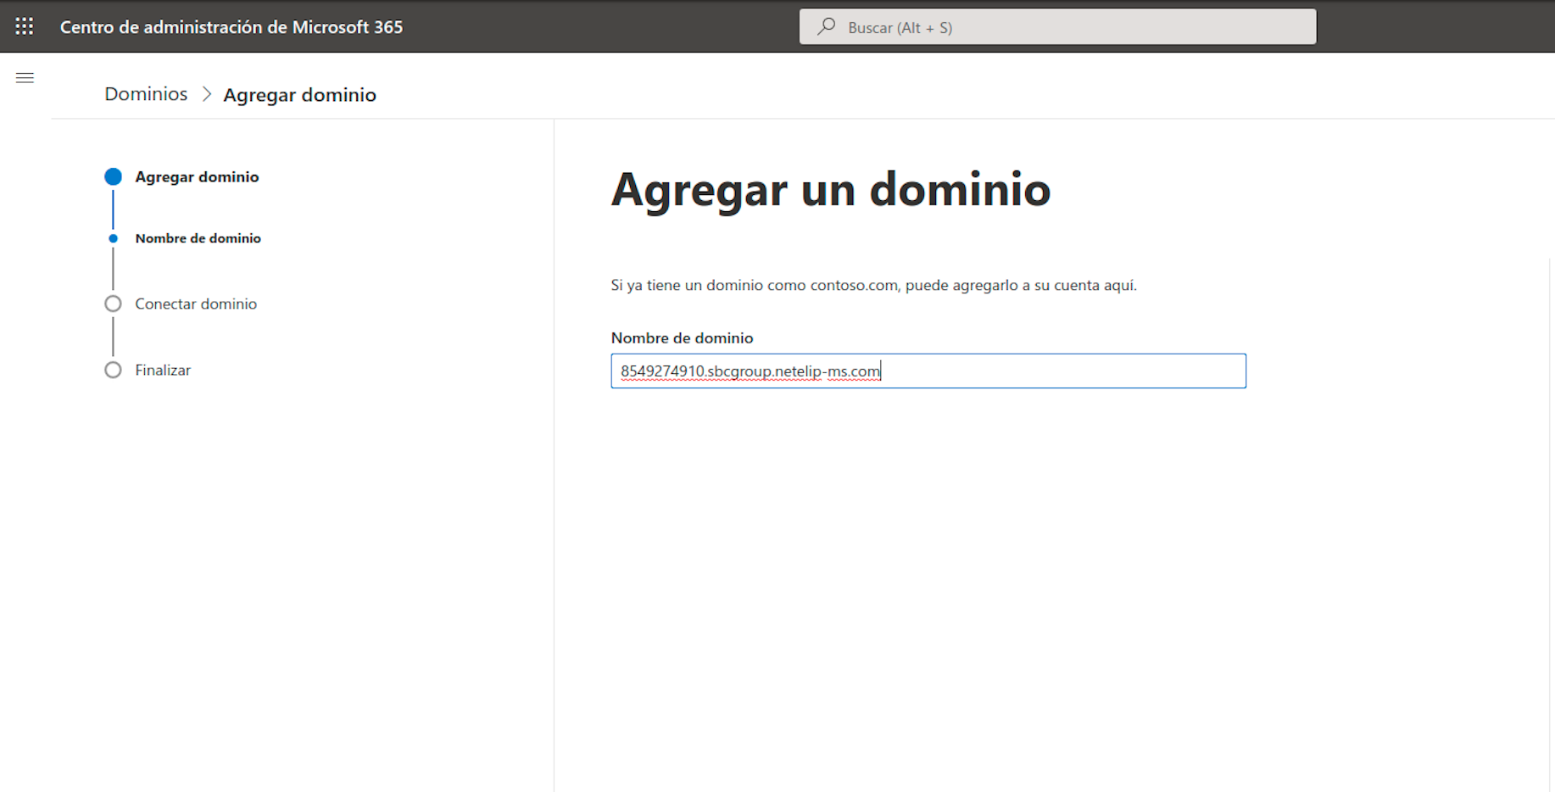Go back to Dominios breadcrumb

pos(146,94)
